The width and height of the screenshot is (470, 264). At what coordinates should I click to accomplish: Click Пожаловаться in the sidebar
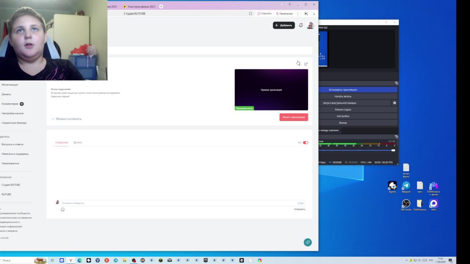[x=10, y=163]
